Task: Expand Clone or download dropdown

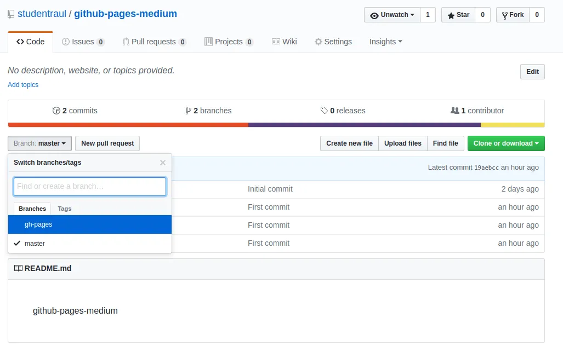Action: [x=506, y=143]
